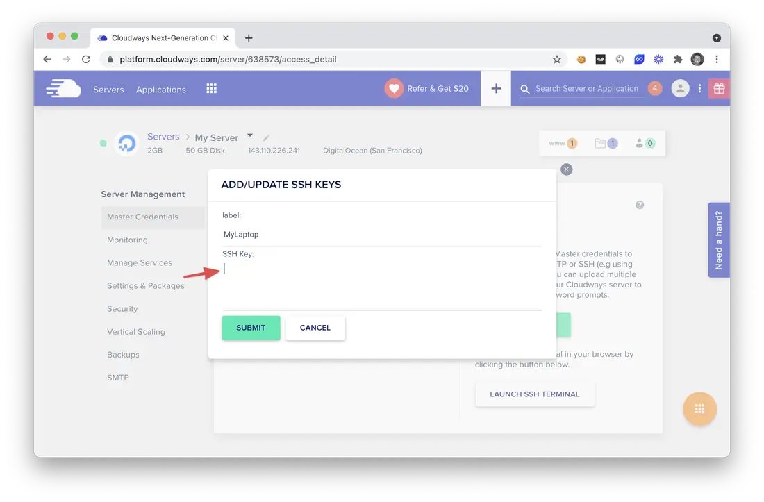764x502 pixels.
Task: Open the Need a hand? side tab
Action: [719, 240]
